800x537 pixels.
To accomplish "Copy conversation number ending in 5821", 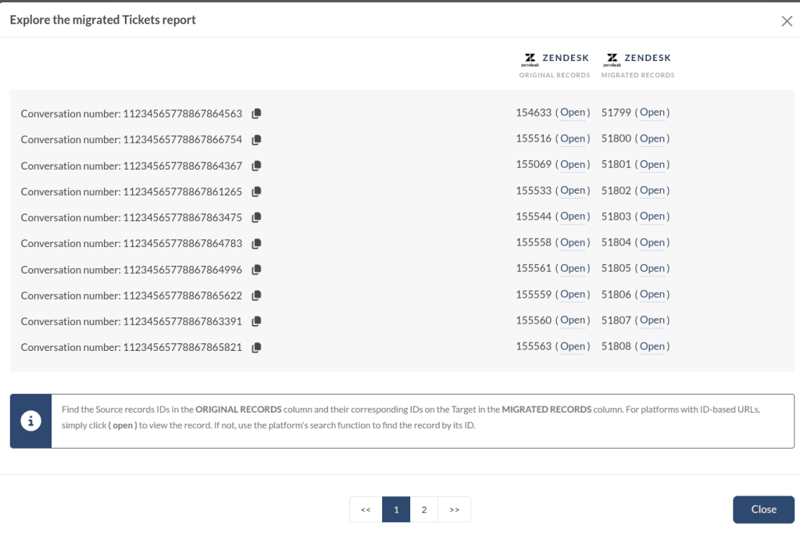I will pyautogui.click(x=256, y=348).
